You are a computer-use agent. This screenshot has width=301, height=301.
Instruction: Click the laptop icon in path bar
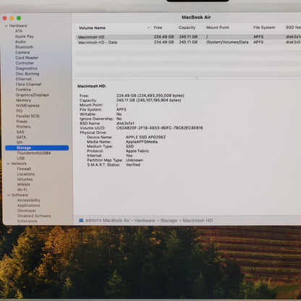click(x=81, y=220)
